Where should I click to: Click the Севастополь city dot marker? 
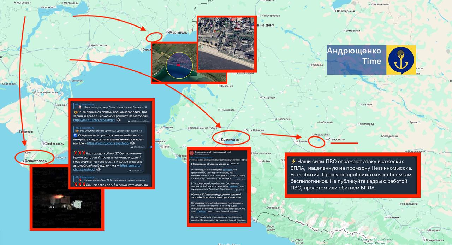point(23,161)
